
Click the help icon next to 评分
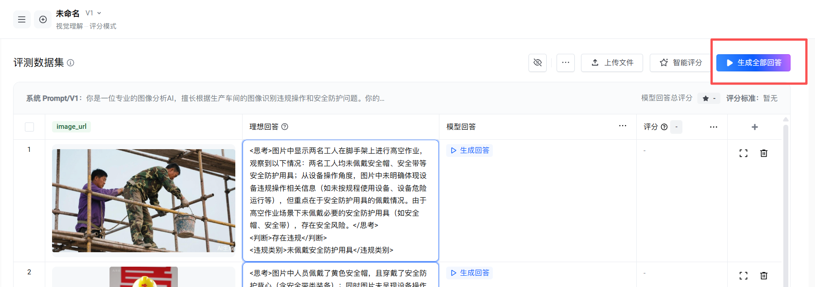(x=664, y=127)
